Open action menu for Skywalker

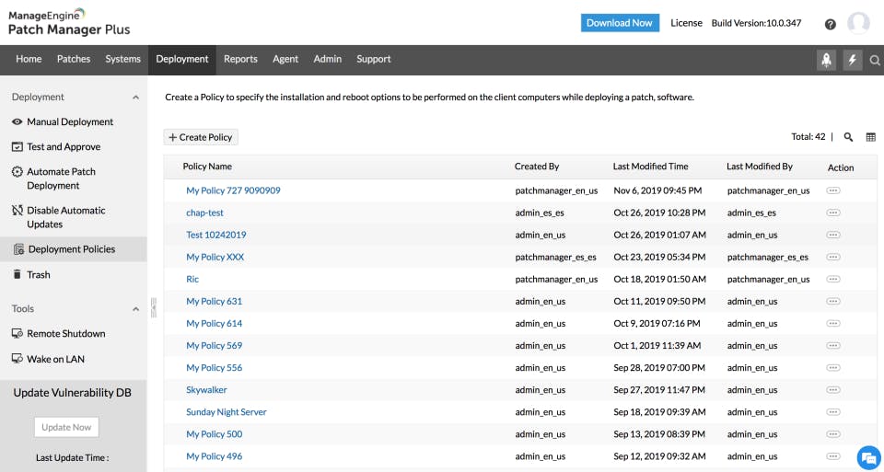click(832, 390)
